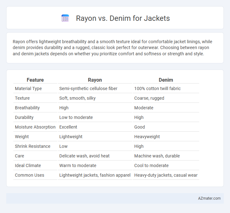Click the 'Feature' column header
The width and height of the screenshot is (230, 213).
point(35,80)
